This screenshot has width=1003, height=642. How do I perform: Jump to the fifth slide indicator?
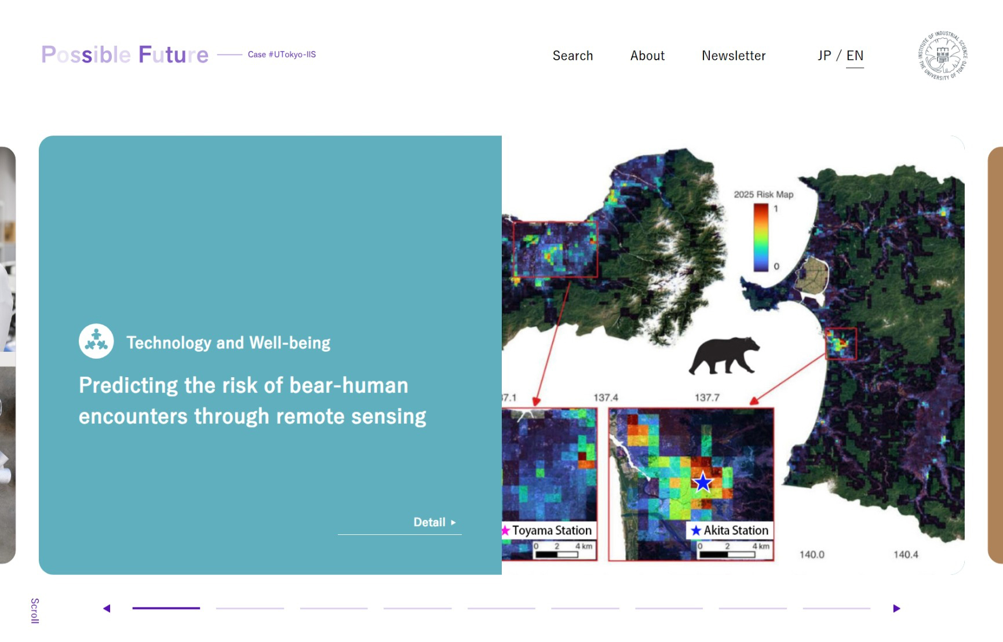click(x=501, y=608)
